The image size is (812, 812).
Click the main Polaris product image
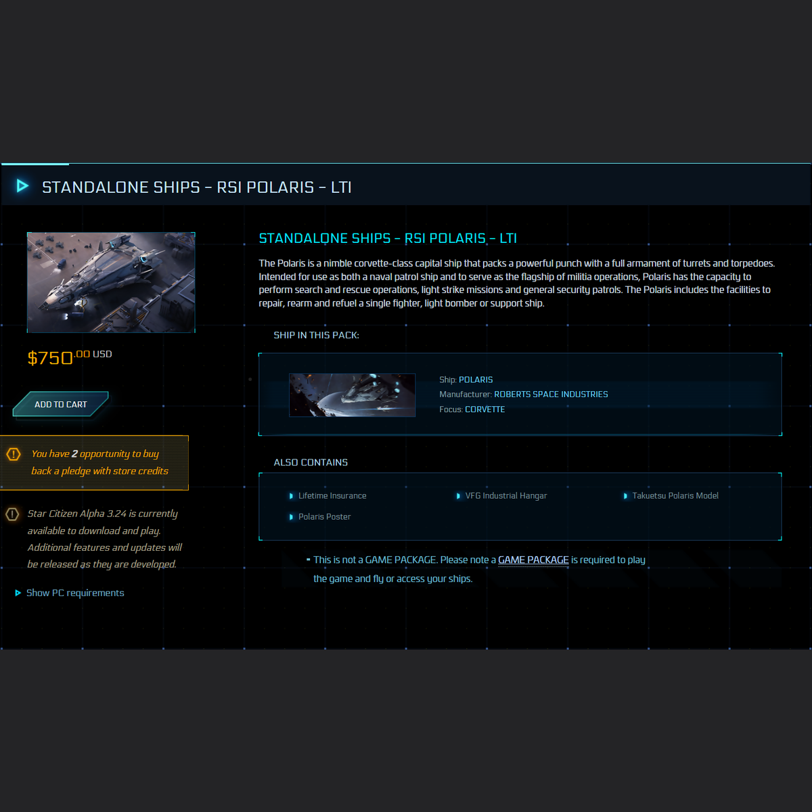111,282
